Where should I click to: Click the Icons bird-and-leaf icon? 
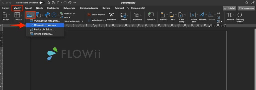coord(47,15)
